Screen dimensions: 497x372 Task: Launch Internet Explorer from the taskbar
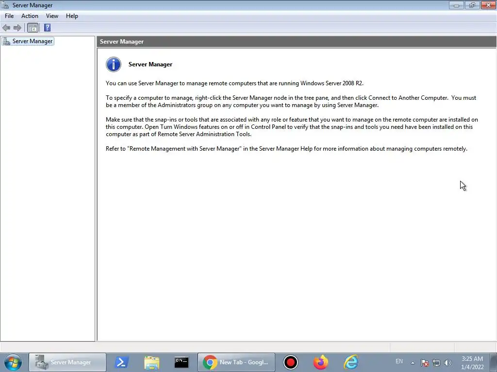click(x=351, y=362)
